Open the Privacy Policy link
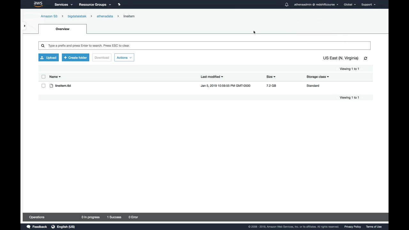The height and width of the screenshot is (230, 409). click(x=352, y=227)
